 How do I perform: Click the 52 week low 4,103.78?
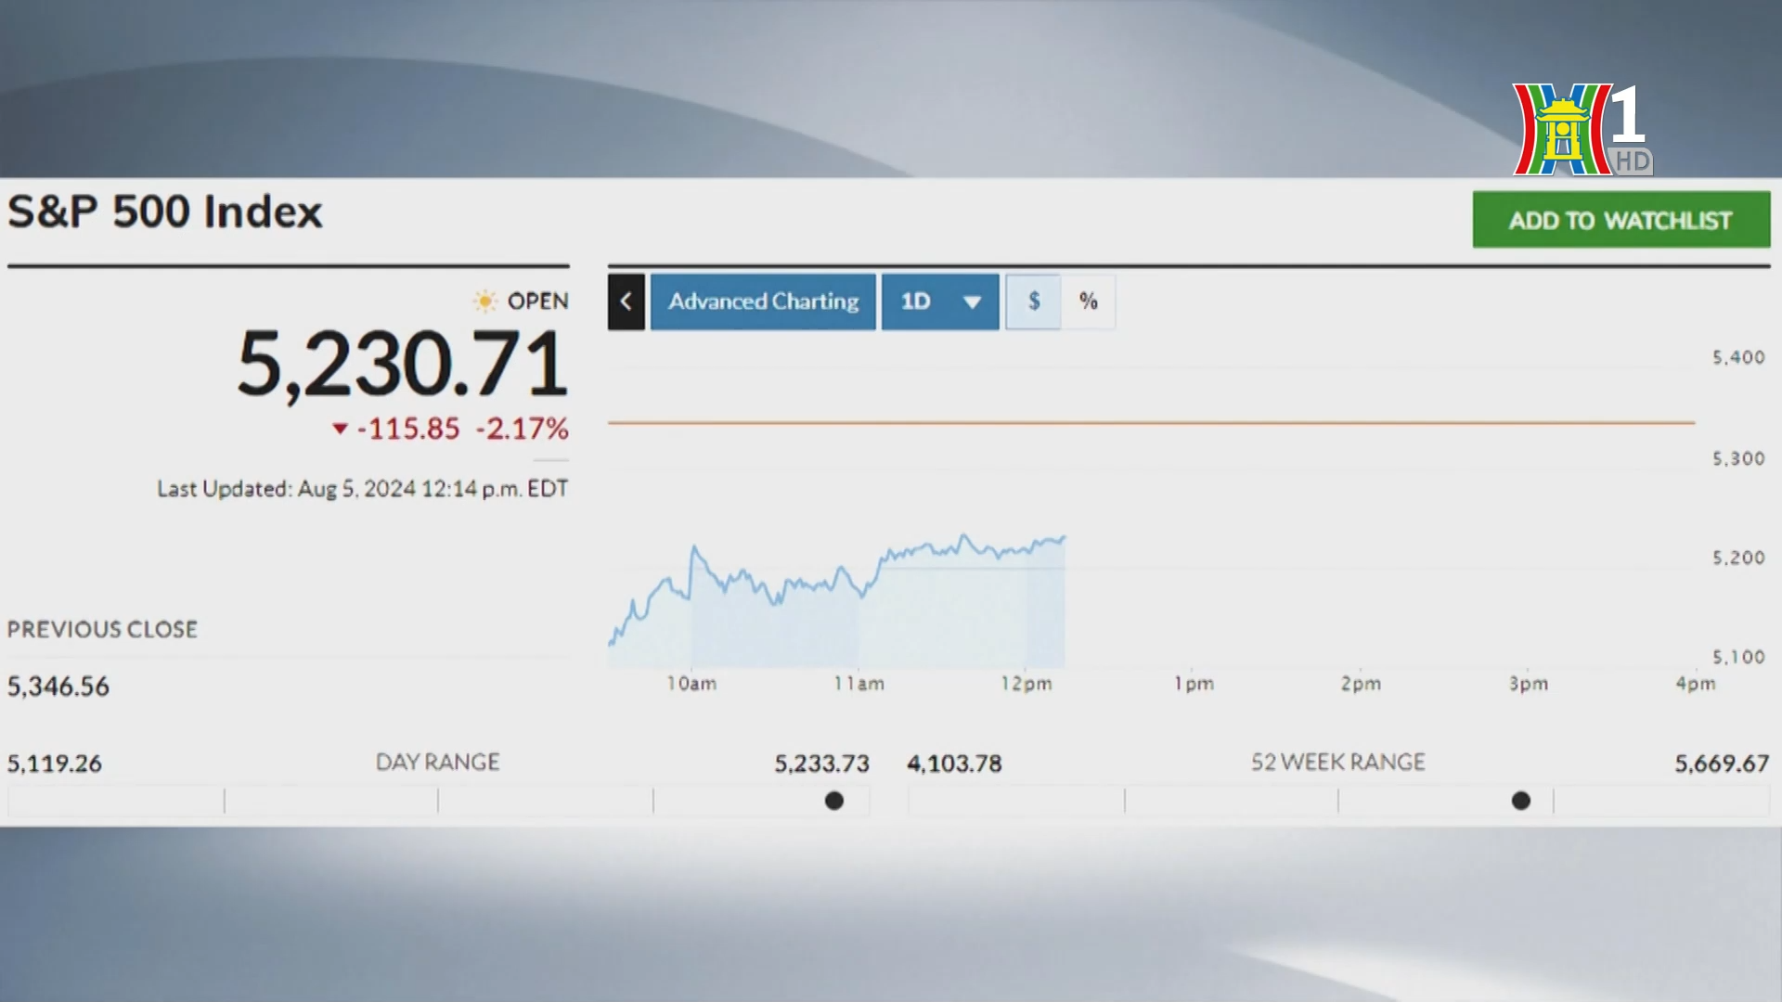point(954,764)
